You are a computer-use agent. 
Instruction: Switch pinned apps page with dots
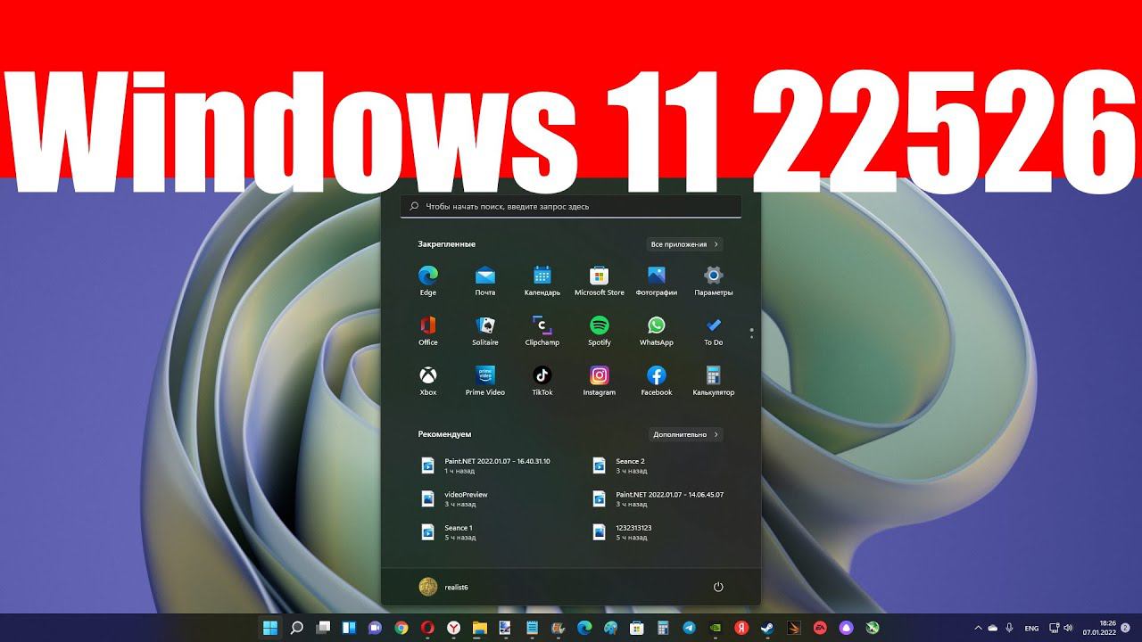(x=752, y=333)
